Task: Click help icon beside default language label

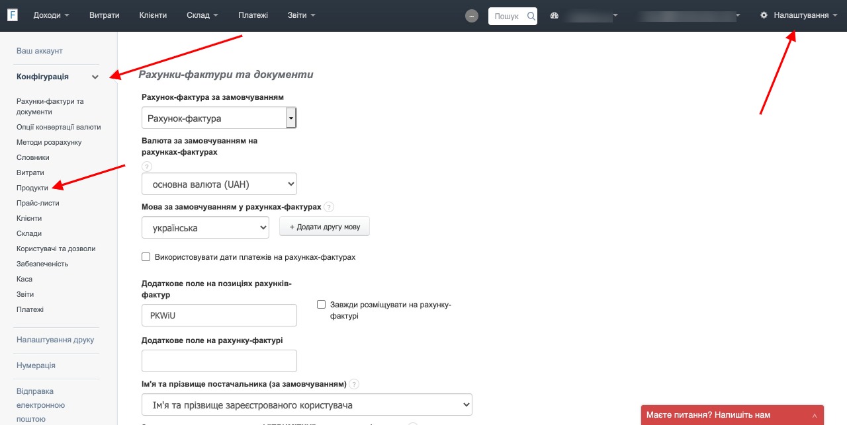Action: click(329, 207)
